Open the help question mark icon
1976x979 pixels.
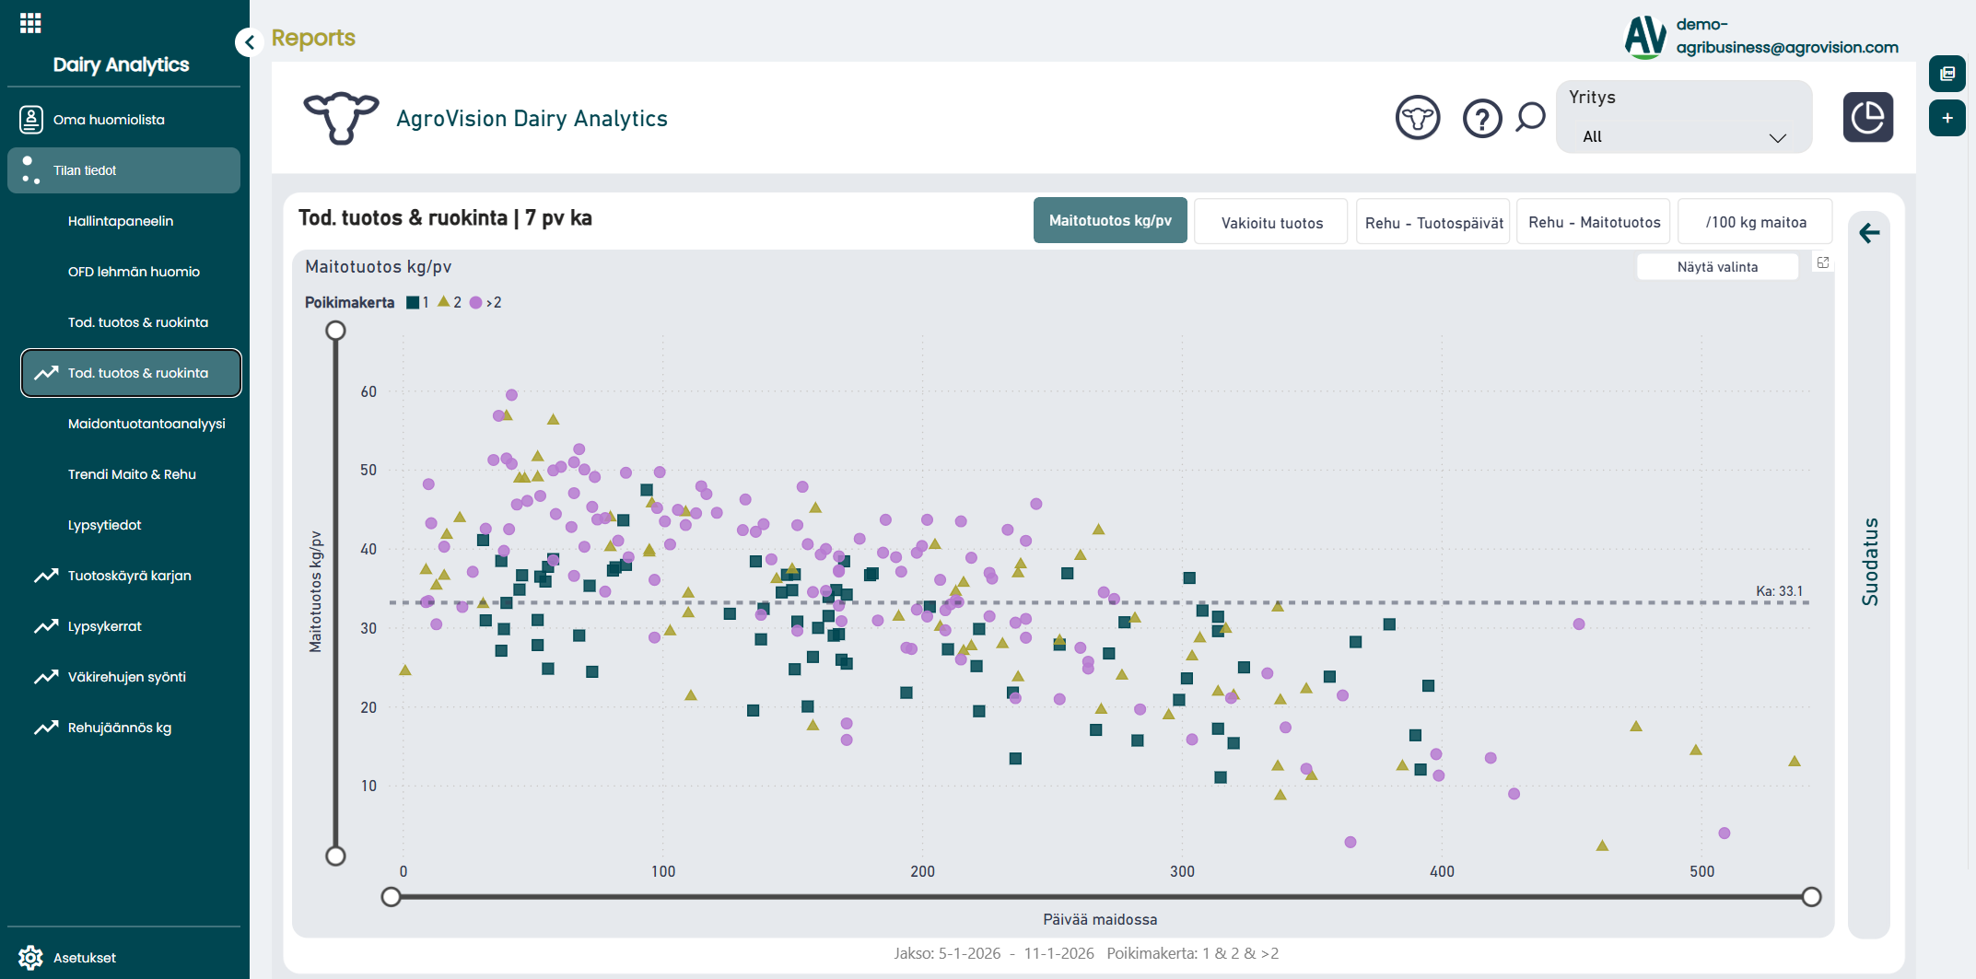(x=1481, y=119)
